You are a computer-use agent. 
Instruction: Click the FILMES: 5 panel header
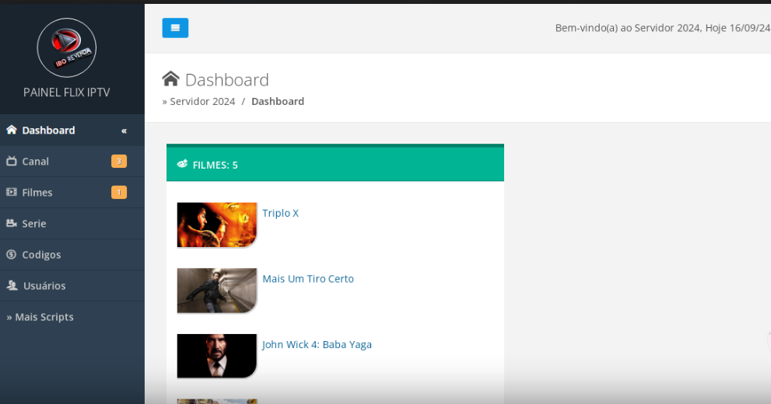click(335, 165)
